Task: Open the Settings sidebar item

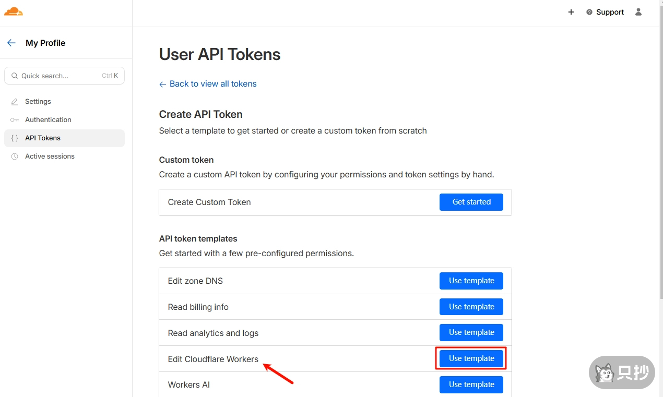Action: [38, 102]
